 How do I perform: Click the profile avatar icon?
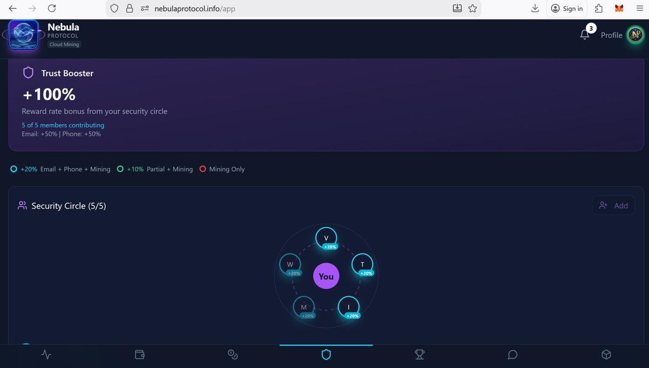tap(635, 35)
